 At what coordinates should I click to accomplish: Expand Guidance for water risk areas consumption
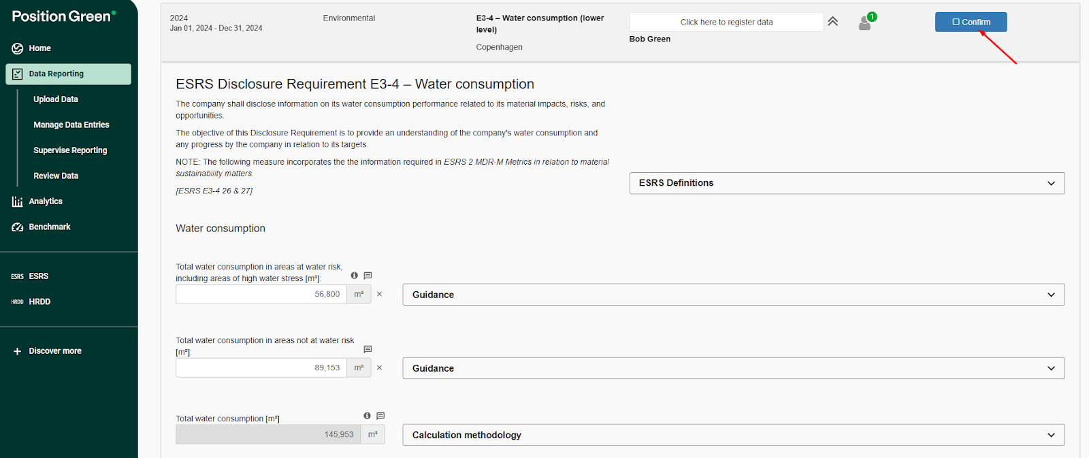[x=733, y=295]
